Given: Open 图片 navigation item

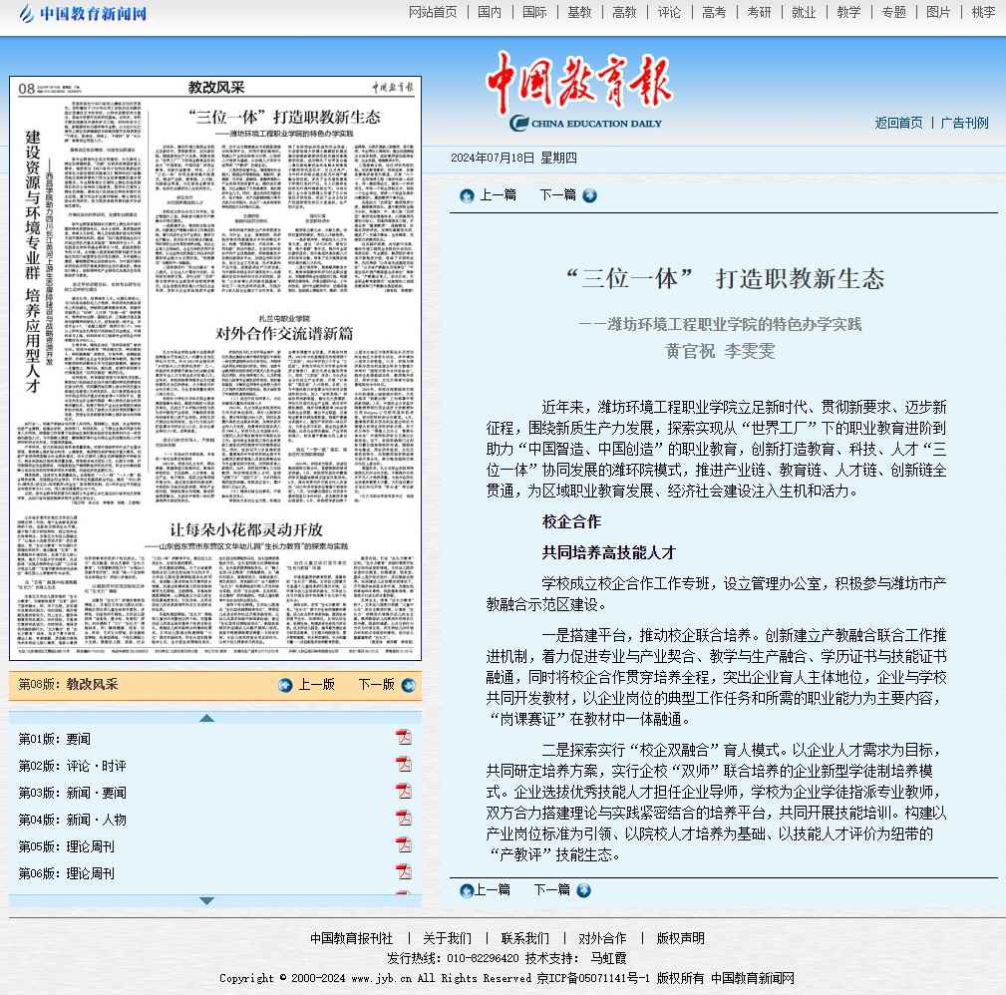Looking at the screenshot, I should coord(938,12).
